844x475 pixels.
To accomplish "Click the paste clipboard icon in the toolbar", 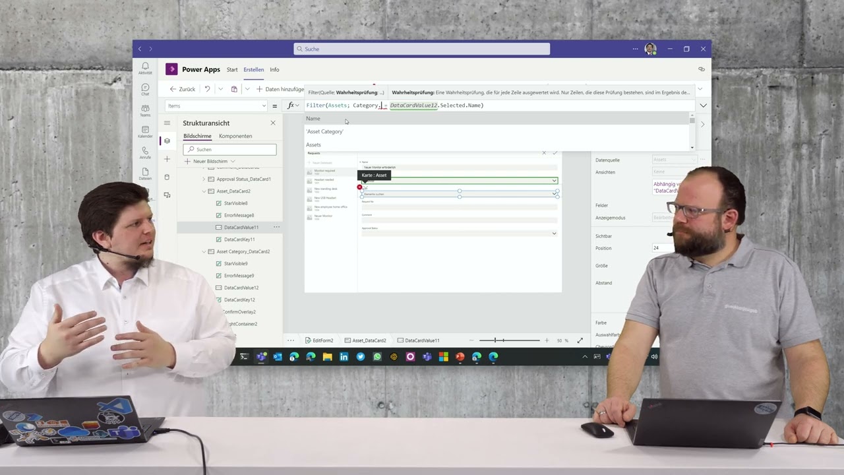I will [234, 89].
